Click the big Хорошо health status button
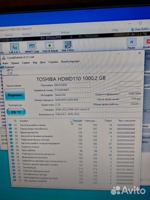 [x=15, y=95]
